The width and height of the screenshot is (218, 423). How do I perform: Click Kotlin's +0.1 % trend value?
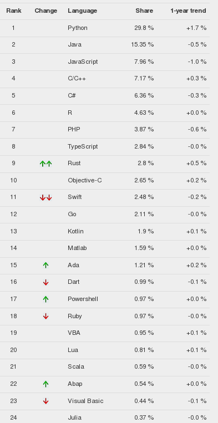click(x=196, y=232)
